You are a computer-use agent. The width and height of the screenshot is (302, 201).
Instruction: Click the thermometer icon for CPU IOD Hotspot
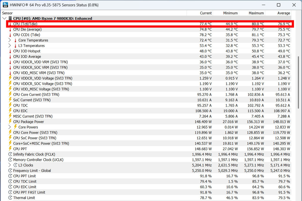pos(10,51)
